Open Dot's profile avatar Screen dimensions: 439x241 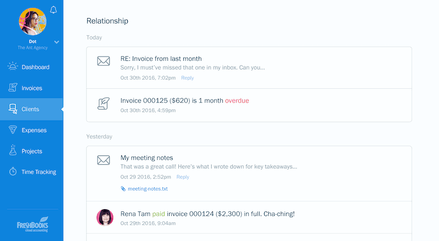tap(32, 21)
